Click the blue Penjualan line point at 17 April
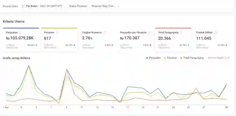The image size is (236, 116). pyautogui.click(x=128, y=87)
